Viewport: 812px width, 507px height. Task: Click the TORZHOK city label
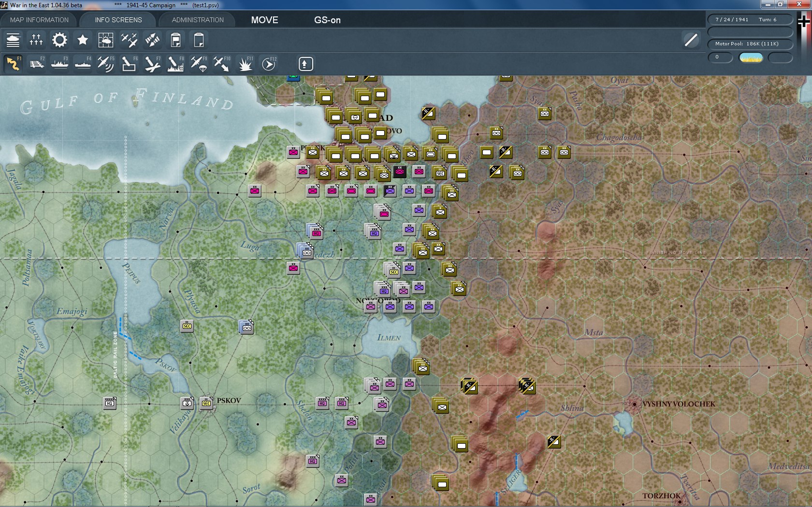click(661, 496)
